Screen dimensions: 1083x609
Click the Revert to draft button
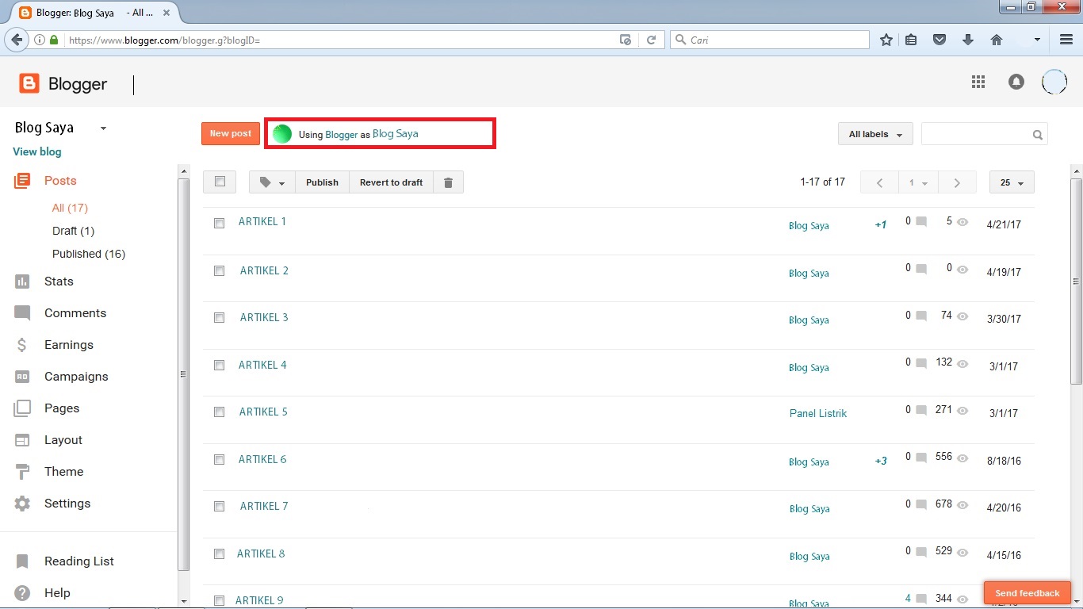pyautogui.click(x=391, y=182)
